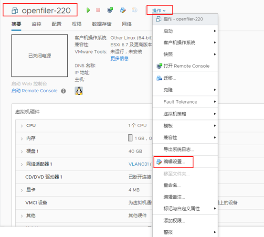Choose 添加权限... menu entry
Image resolution: width=264 pixels, height=237 pixels.
pos(185,221)
